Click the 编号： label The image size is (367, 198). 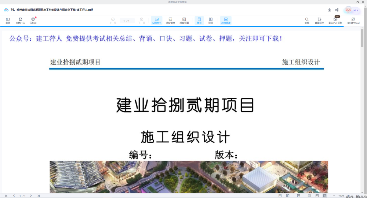point(141,155)
